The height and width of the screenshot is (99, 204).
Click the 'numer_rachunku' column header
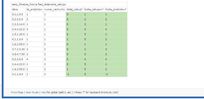(x=54, y=9)
